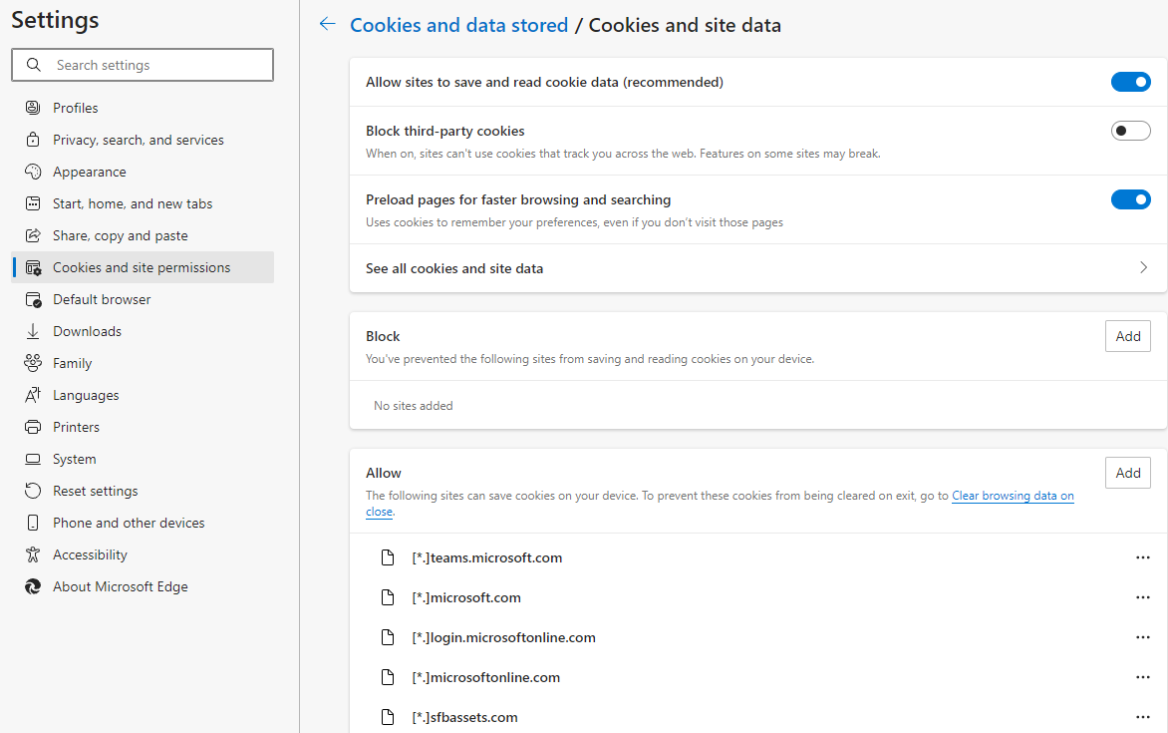Enable Block third-party cookies switch

1130,131
